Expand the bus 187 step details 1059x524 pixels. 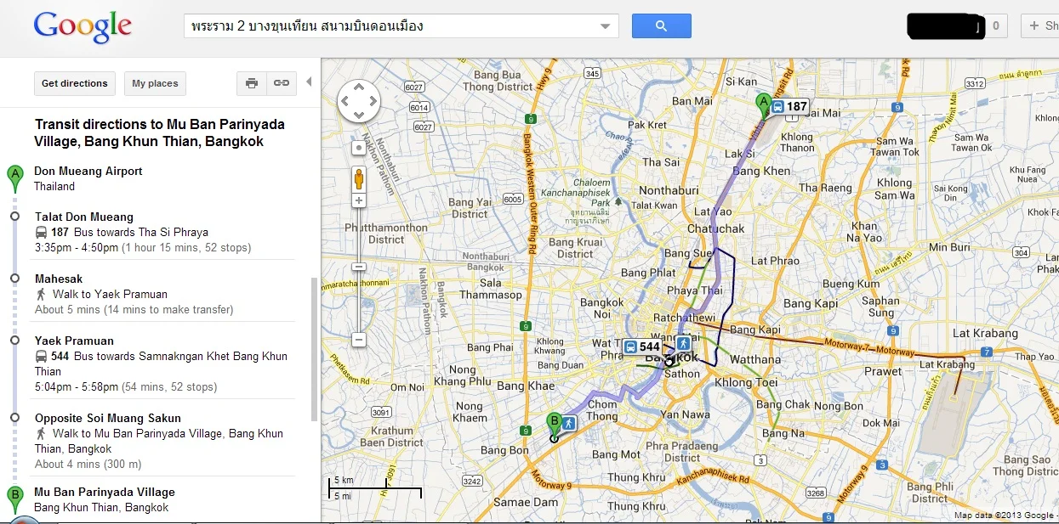click(121, 232)
